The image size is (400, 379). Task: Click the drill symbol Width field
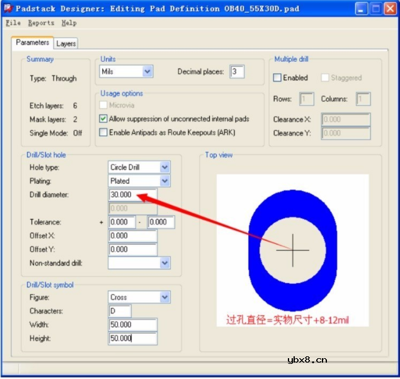coord(132,325)
